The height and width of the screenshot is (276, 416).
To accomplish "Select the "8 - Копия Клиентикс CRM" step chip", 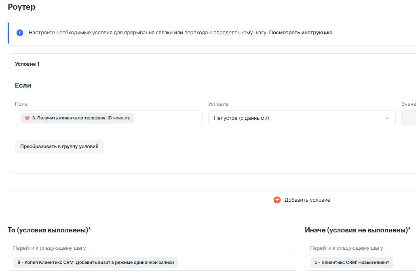I will 95,263.
